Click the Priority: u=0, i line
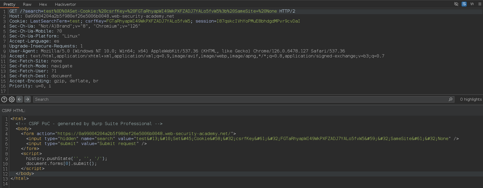 point(30,86)
